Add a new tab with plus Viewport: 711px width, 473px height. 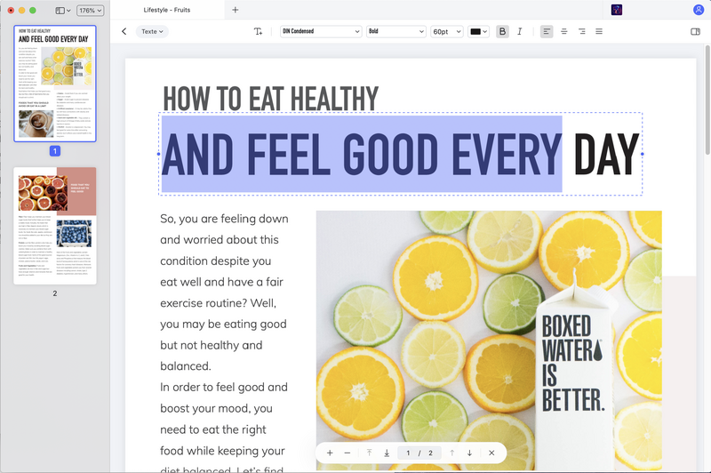point(235,10)
